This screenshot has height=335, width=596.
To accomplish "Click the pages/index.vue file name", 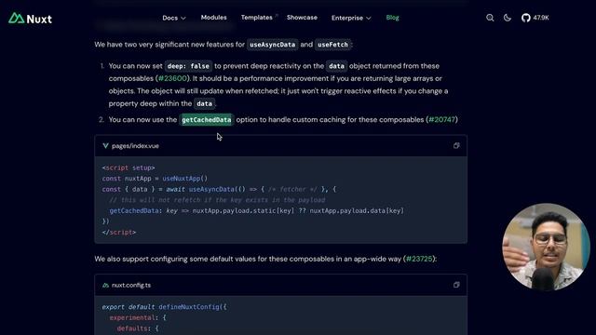I will pos(135,146).
